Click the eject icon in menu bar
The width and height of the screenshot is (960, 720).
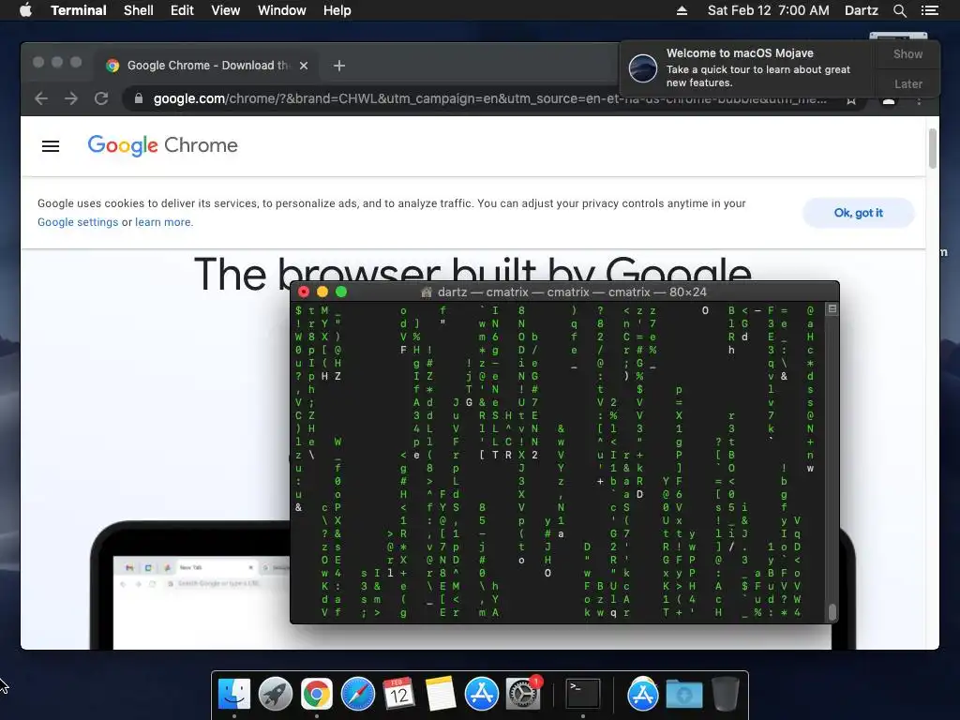[x=682, y=10]
